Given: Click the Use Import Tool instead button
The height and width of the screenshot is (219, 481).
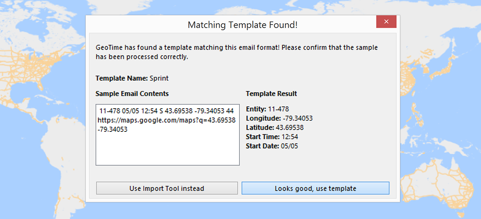Looking at the screenshot, I should point(167,188).
